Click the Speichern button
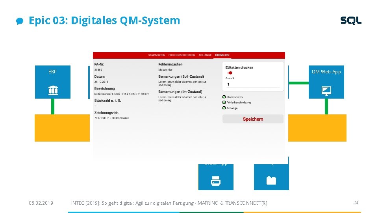 253,119
